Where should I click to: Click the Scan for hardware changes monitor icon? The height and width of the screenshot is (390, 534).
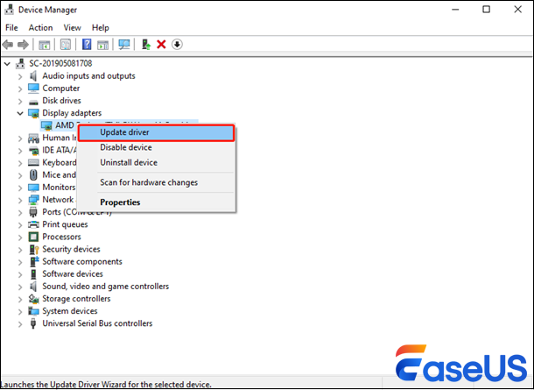point(124,45)
